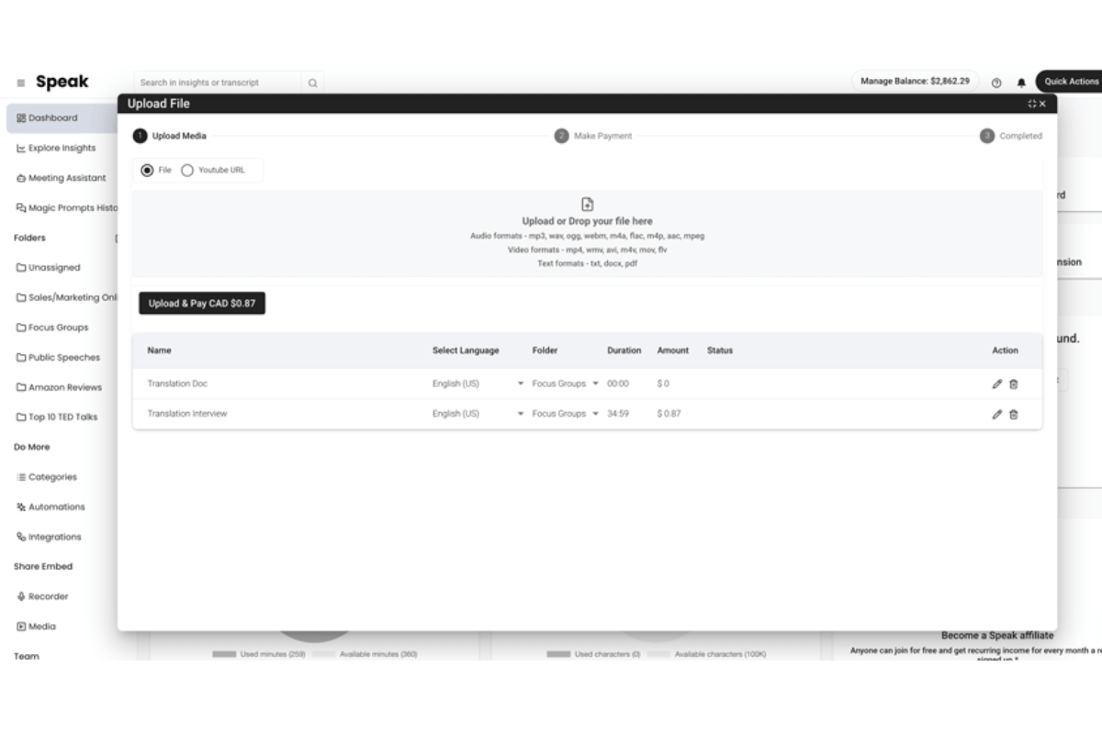Open folder dropdown for Translation Interview
Screen dimensions: 1102x734
pos(595,414)
